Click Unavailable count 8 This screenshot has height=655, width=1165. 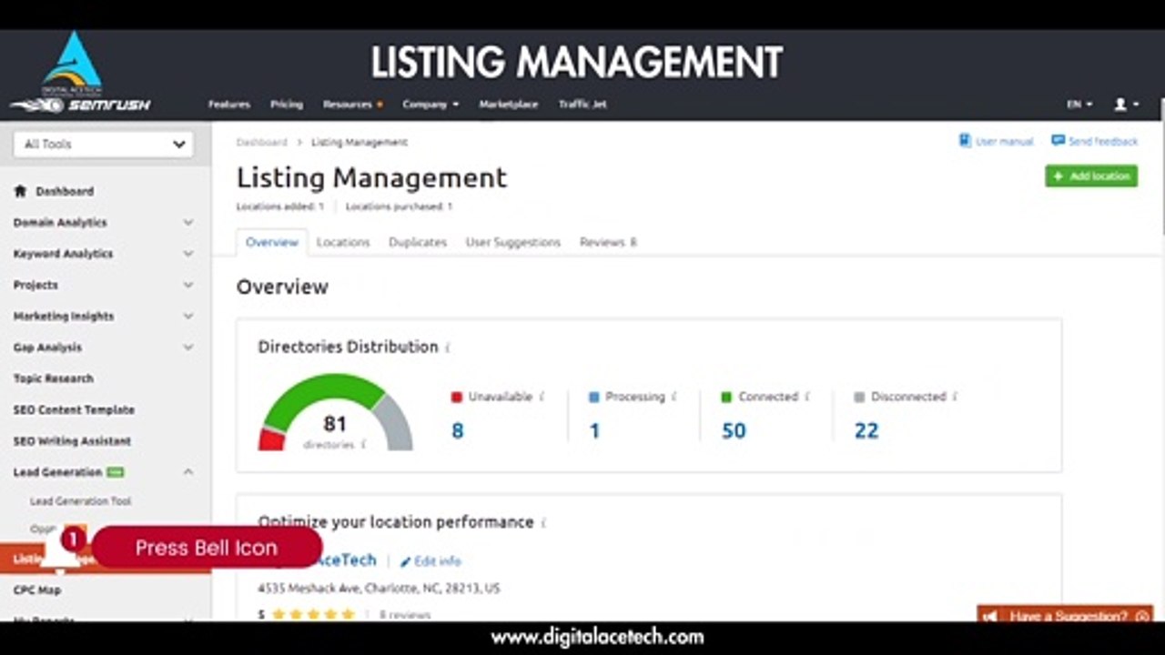tap(458, 431)
